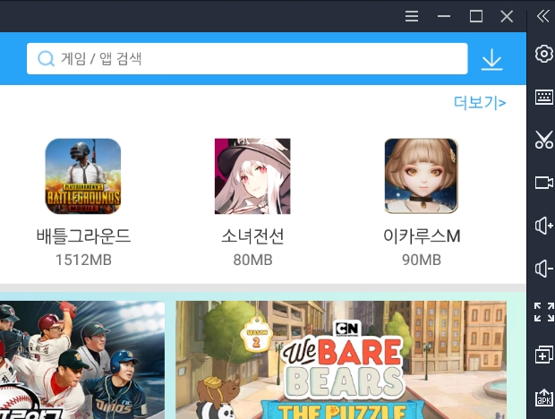Install APK file with APK icon
The width and height of the screenshot is (555, 419).
click(544, 398)
